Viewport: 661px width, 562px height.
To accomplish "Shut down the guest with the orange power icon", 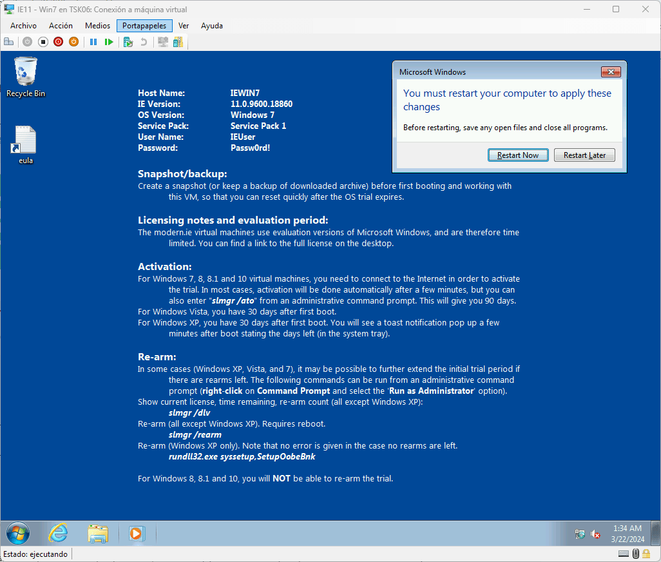I will tap(73, 41).
